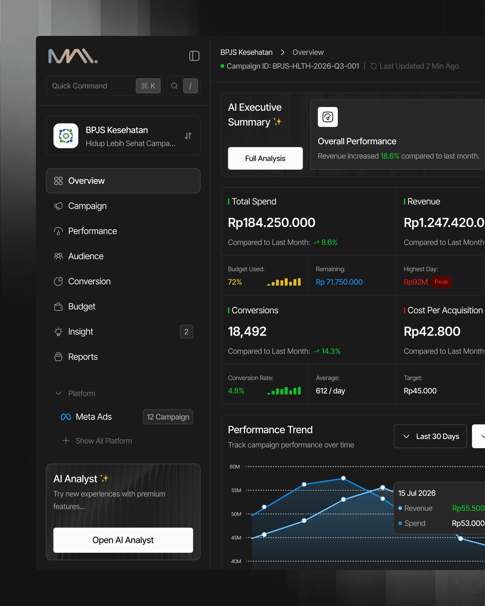Click the red Peak badge
This screenshot has height=606, width=485.
tap(441, 282)
